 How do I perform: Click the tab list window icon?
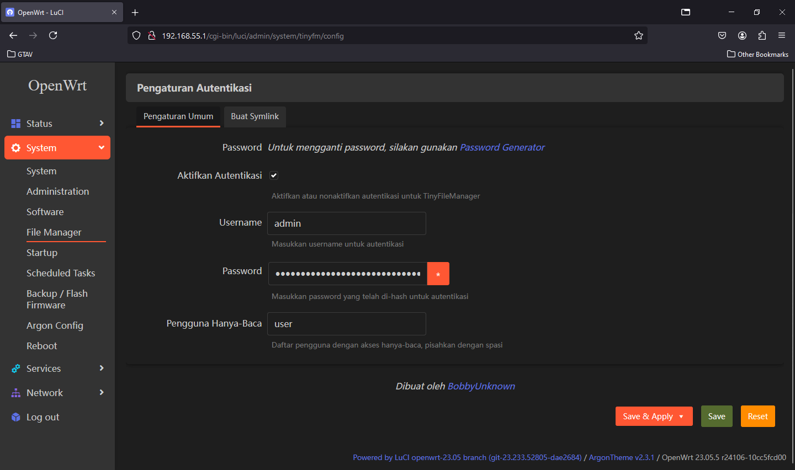pos(686,12)
